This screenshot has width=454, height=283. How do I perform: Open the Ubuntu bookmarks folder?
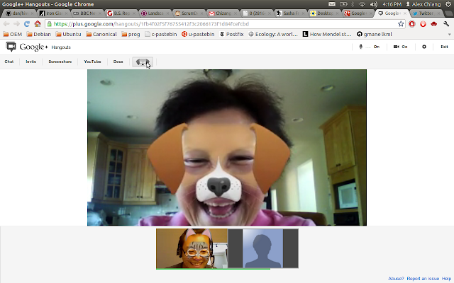click(68, 35)
